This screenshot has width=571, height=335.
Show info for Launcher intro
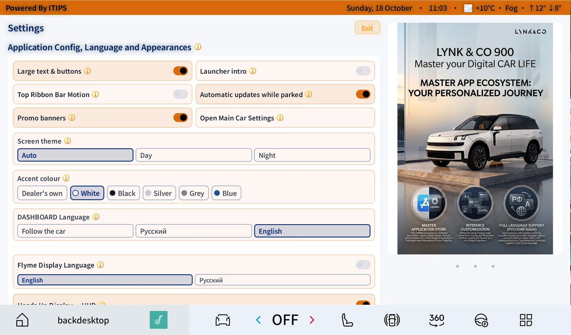pos(253,71)
